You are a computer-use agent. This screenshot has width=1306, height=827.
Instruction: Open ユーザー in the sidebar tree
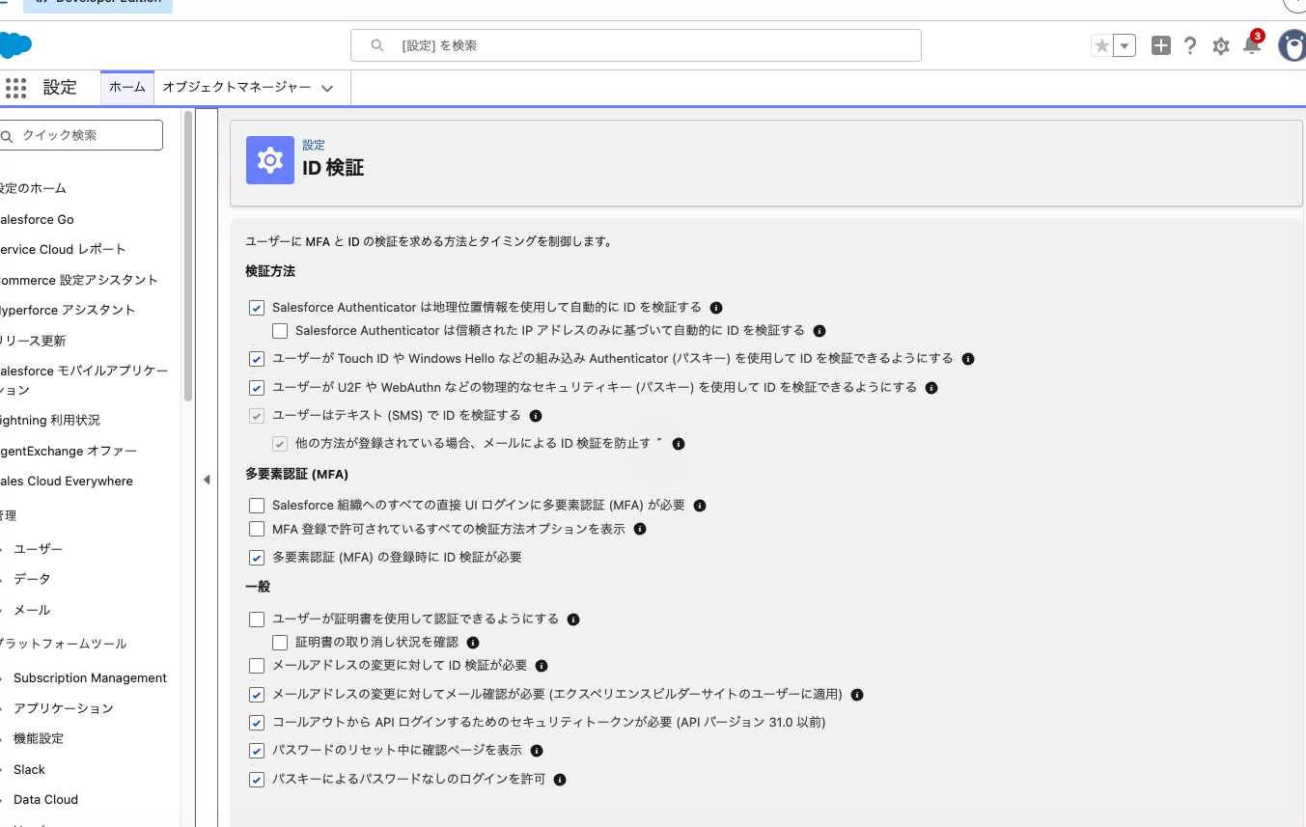tap(39, 549)
